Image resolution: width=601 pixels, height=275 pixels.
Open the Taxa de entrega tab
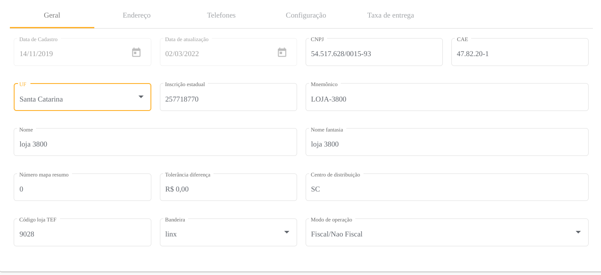pos(391,15)
